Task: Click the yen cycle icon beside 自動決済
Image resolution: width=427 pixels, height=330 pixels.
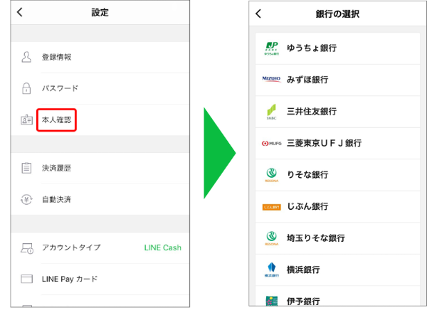Action: [26, 199]
